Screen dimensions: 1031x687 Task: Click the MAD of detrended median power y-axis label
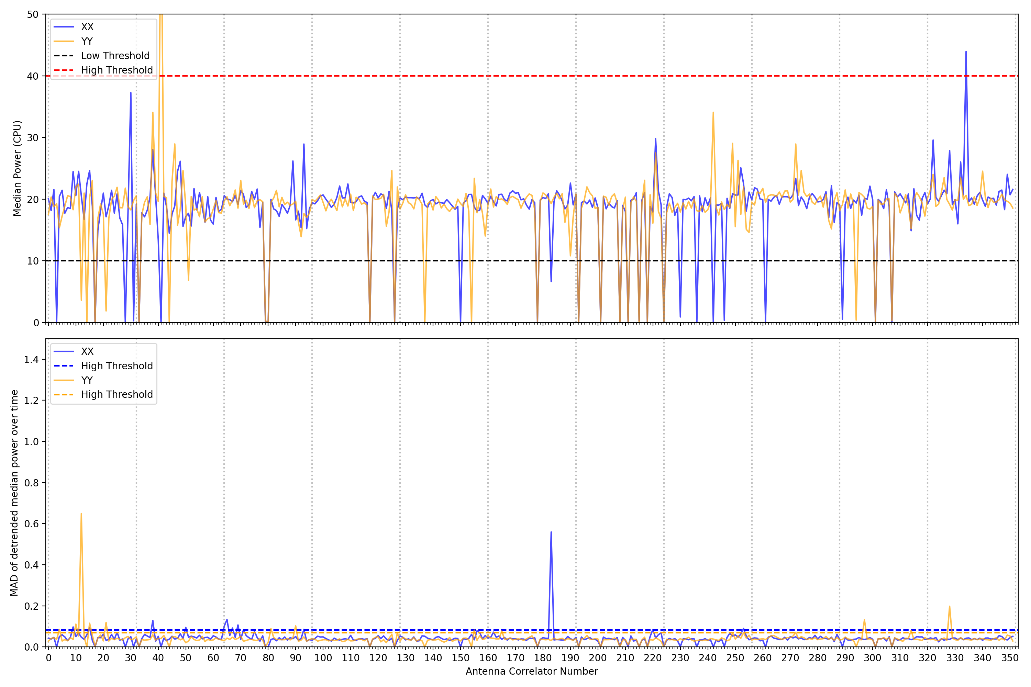click(x=14, y=493)
